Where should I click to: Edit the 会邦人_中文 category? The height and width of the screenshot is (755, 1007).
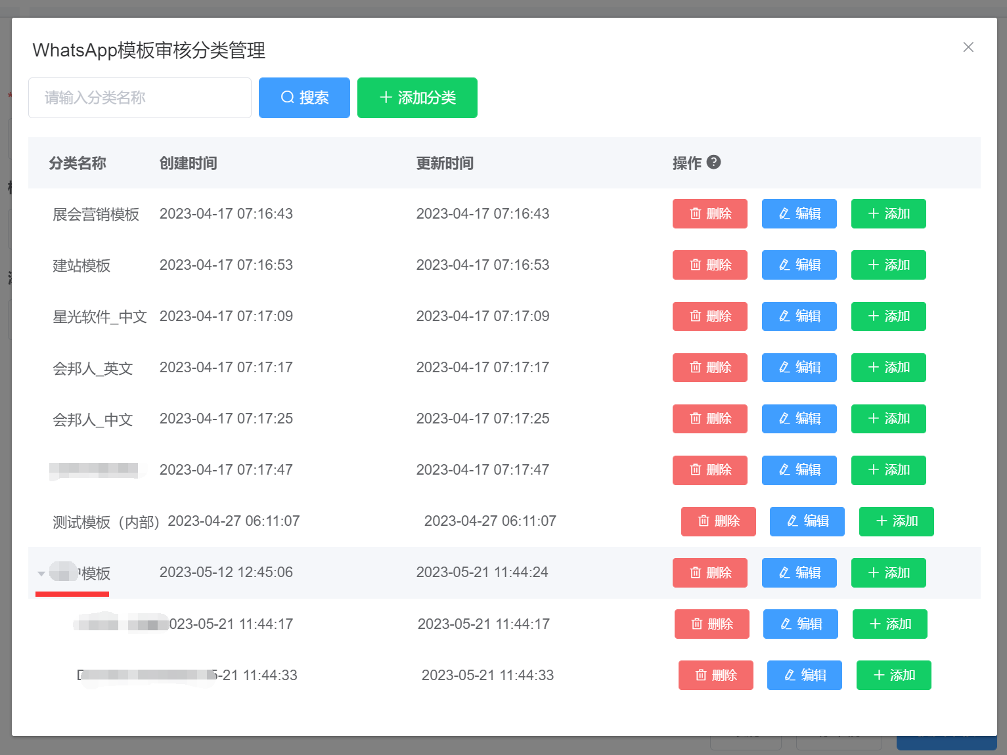[x=799, y=419]
